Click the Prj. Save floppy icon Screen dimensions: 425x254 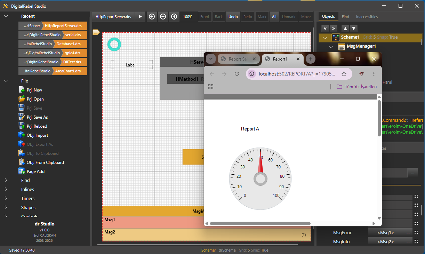point(22,108)
